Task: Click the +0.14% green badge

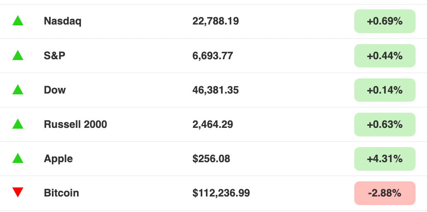Action: point(385,90)
